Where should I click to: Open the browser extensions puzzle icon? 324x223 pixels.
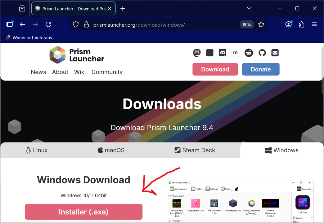[x=301, y=24]
